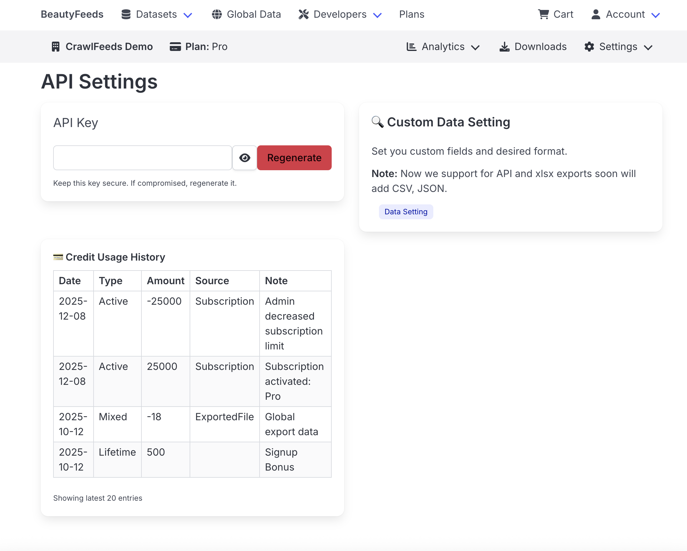Expand the Account dropdown chevron
Viewport: 687px width, 551px height.
click(656, 15)
